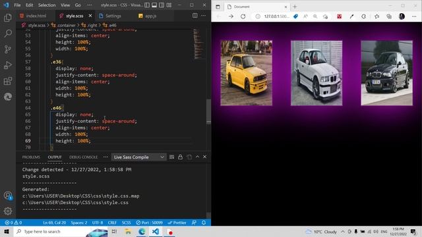This screenshot has height=237, width=422.
Task: Toggle secondary side bar layout button
Action: (x=162, y=5)
